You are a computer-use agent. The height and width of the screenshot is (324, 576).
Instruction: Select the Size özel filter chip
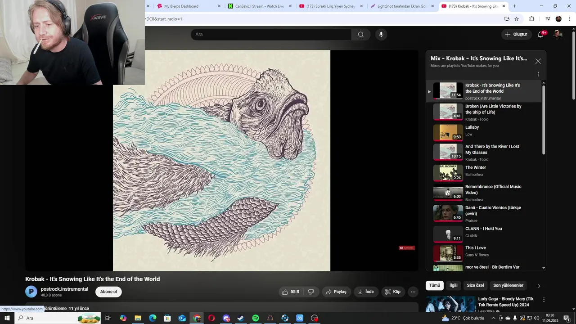[475, 285]
